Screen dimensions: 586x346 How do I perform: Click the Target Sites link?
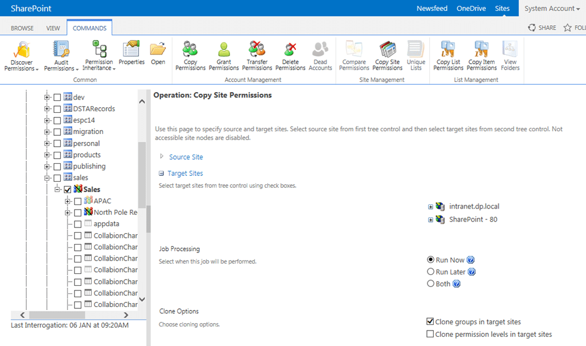pos(185,173)
